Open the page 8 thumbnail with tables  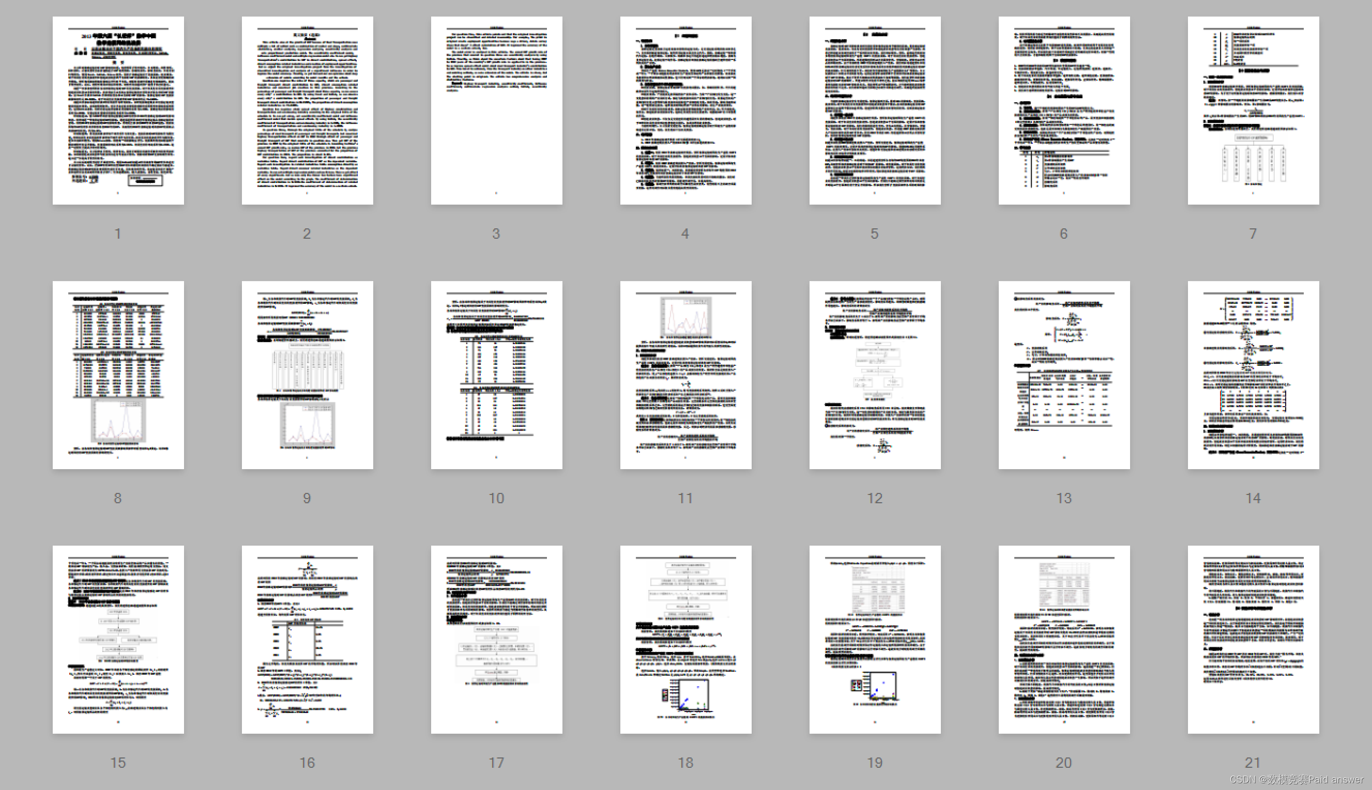[x=118, y=375]
